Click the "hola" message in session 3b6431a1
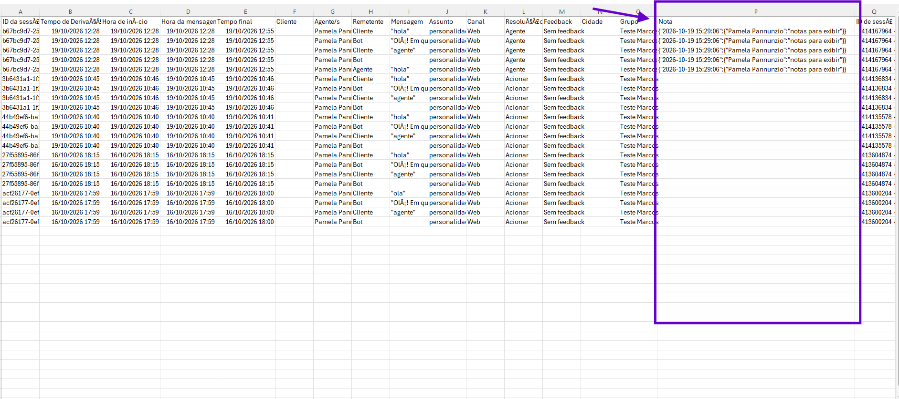 [409, 79]
